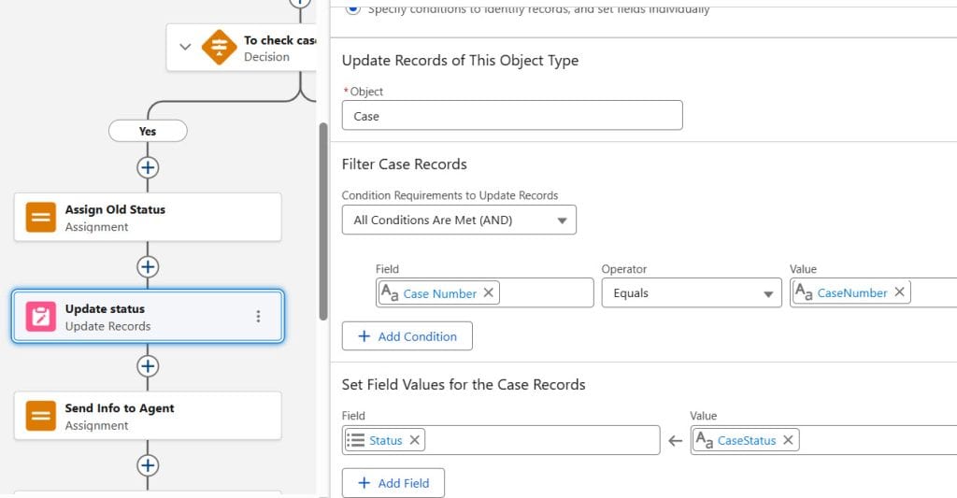Click the Status picklist type icon
This screenshot has width=957, height=498.
pos(356,440)
